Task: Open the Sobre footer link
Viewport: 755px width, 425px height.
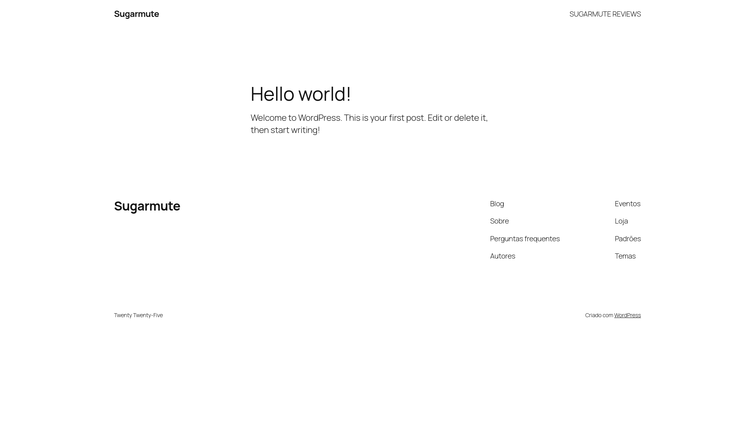Action: (x=499, y=221)
